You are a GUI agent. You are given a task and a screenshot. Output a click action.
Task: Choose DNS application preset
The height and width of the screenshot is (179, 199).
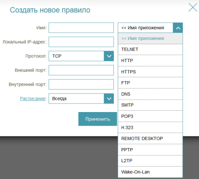pos(150,94)
